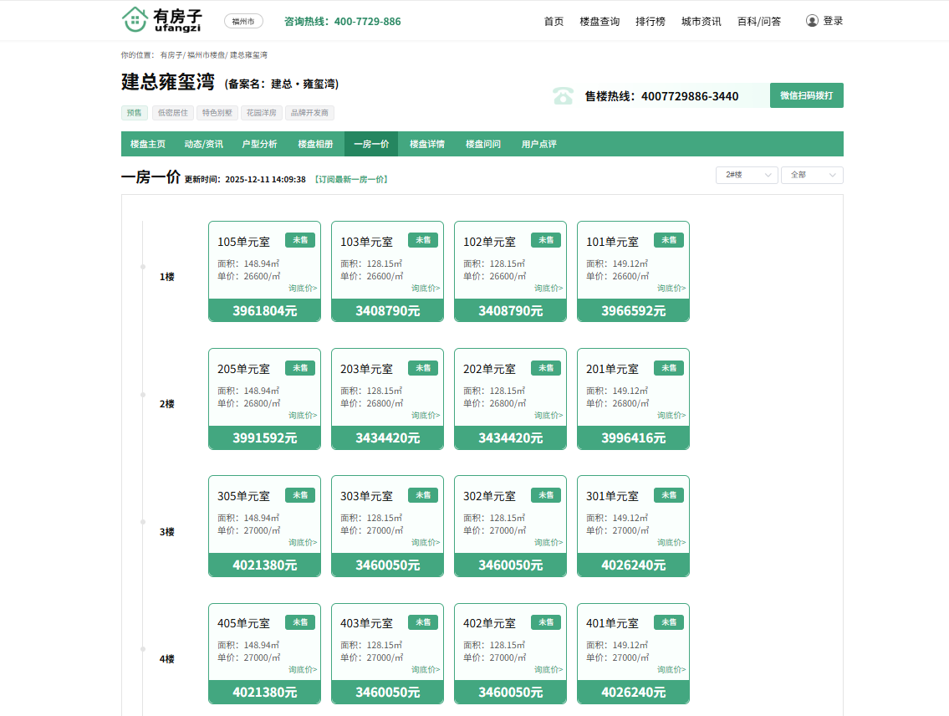Viewport: 949px width, 716px height.
Task: Go to the 楼盘详情 tab
Action: point(426,144)
